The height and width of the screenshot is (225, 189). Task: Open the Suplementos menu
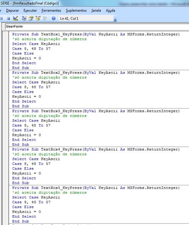[x=76, y=10]
